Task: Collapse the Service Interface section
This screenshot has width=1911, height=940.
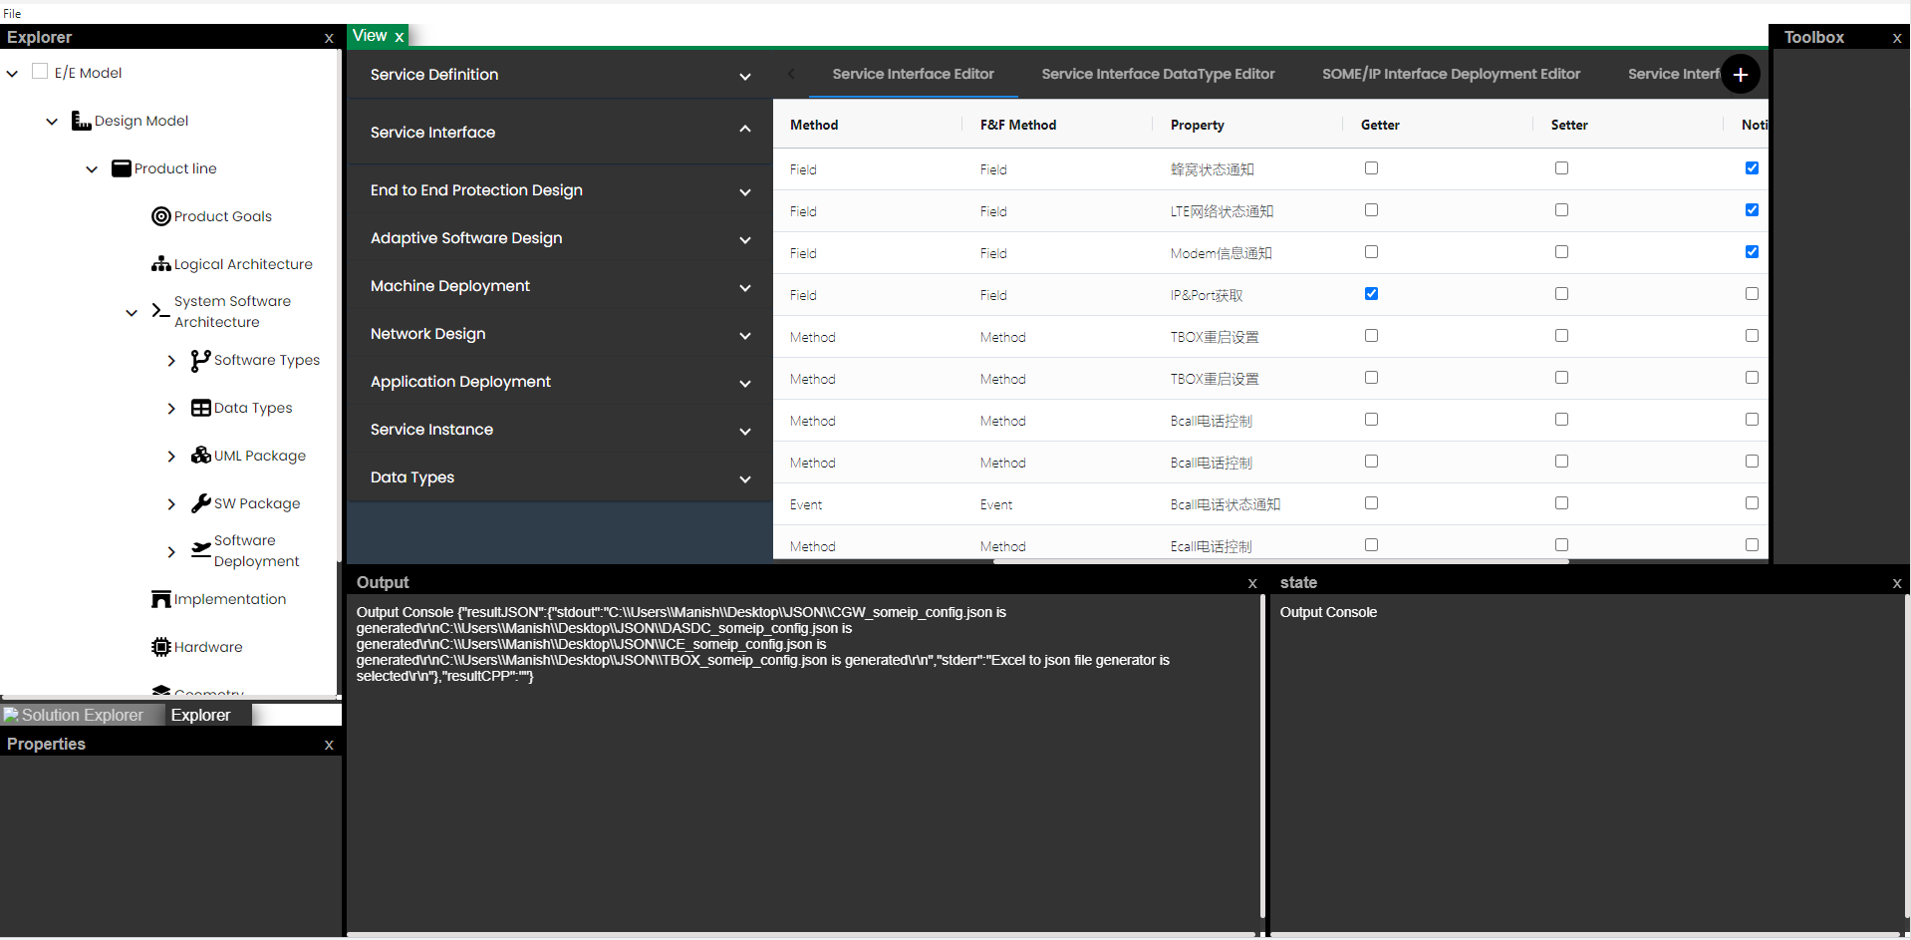Action: [560, 132]
